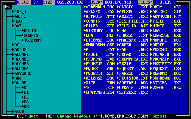This screenshot has width=191, height=119.
Task: Select the PKUNZIP.EXE file
Action: pos(166,59)
